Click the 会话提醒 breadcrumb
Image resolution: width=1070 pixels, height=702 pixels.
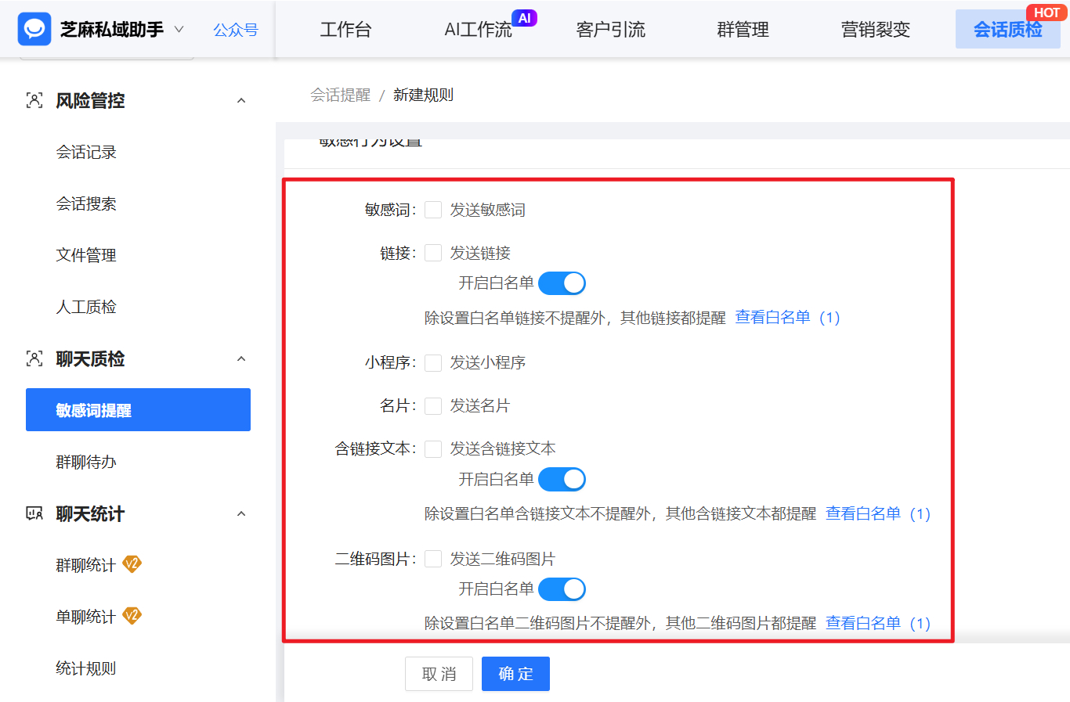[x=341, y=94]
